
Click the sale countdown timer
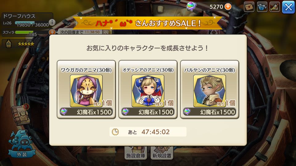tap(148, 132)
